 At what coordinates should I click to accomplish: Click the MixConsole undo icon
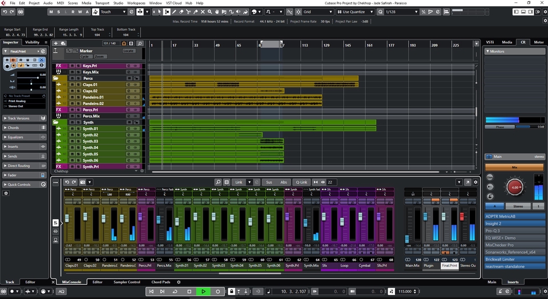click(x=67, y=182)
